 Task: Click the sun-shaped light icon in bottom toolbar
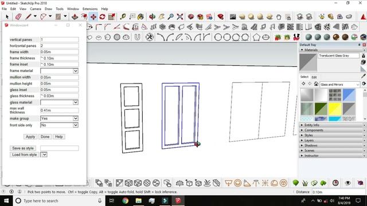(x=265, y=183)
